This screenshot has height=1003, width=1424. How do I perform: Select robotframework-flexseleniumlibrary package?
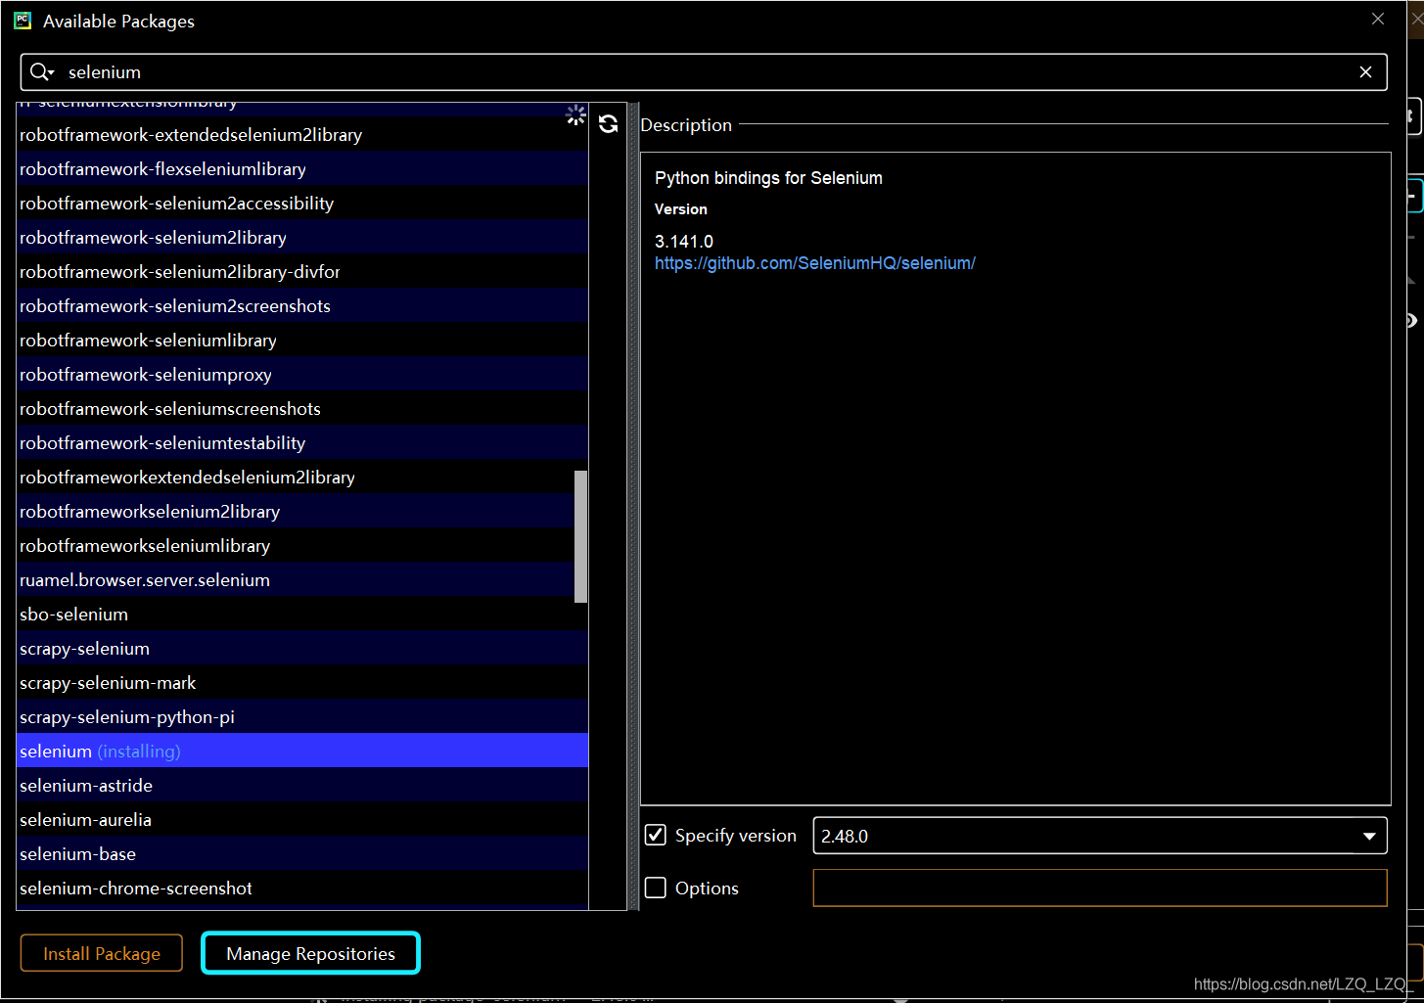(302, 168)
